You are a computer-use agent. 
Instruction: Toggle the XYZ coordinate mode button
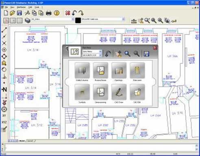point(4,122)
